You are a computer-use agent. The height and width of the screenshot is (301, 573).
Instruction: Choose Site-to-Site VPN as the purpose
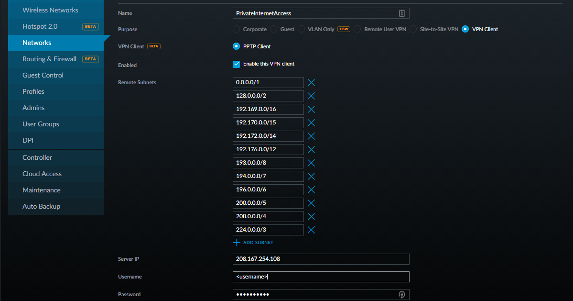pos(413,29)
